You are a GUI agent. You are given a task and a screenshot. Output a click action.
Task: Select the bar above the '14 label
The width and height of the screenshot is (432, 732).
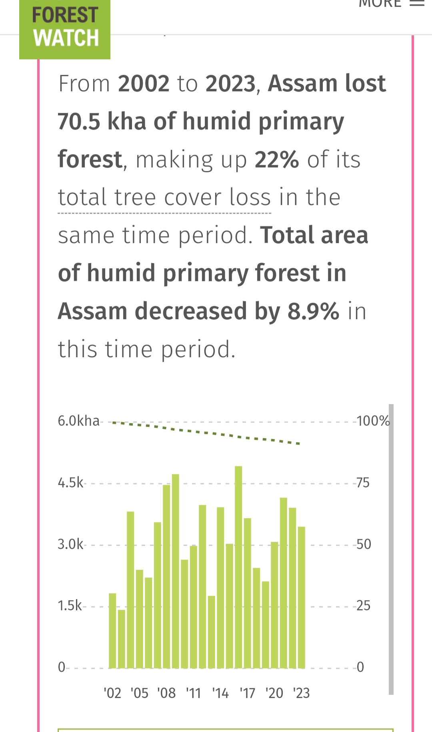221,581
